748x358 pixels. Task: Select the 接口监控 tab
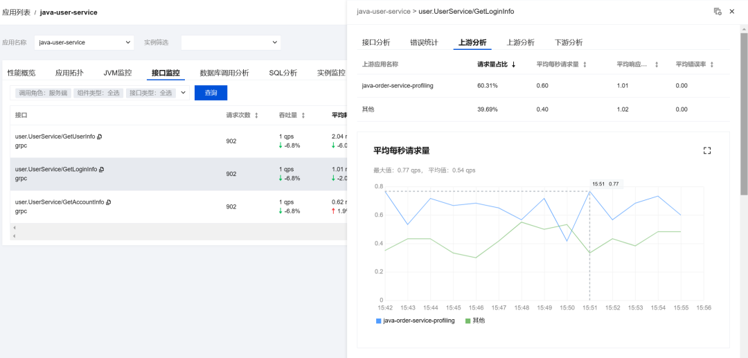(x=166, y=73)
